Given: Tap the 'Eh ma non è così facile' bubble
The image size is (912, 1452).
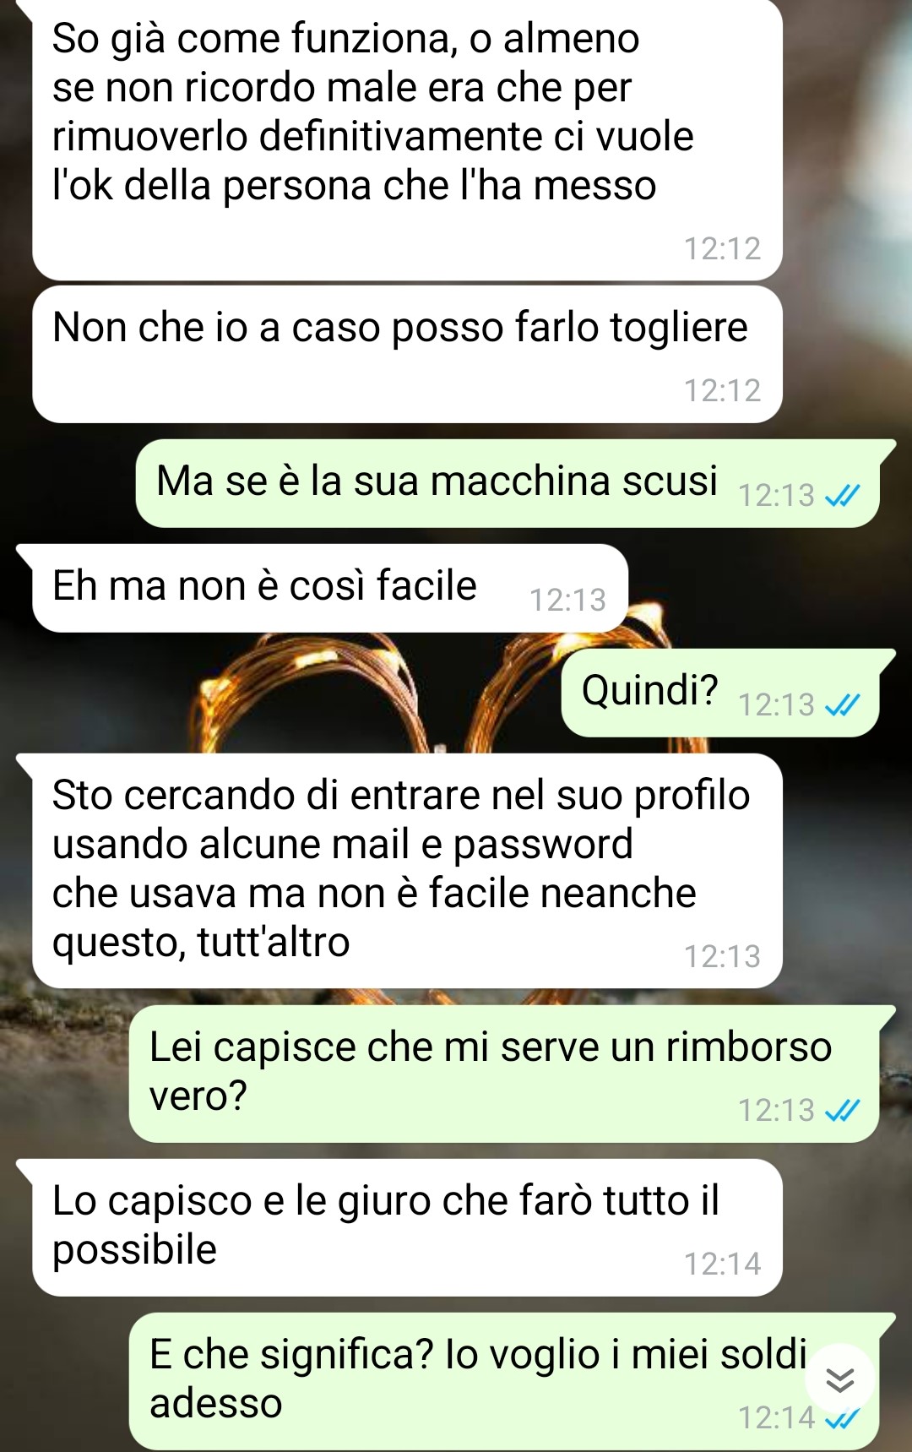Looking at the screenshot, I should pos(330,588).
